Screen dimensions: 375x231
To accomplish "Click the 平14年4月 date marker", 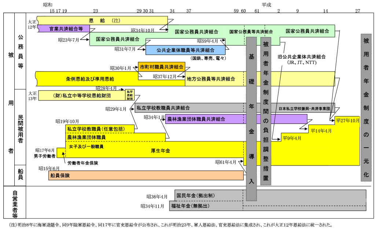I will pos(321,130).
